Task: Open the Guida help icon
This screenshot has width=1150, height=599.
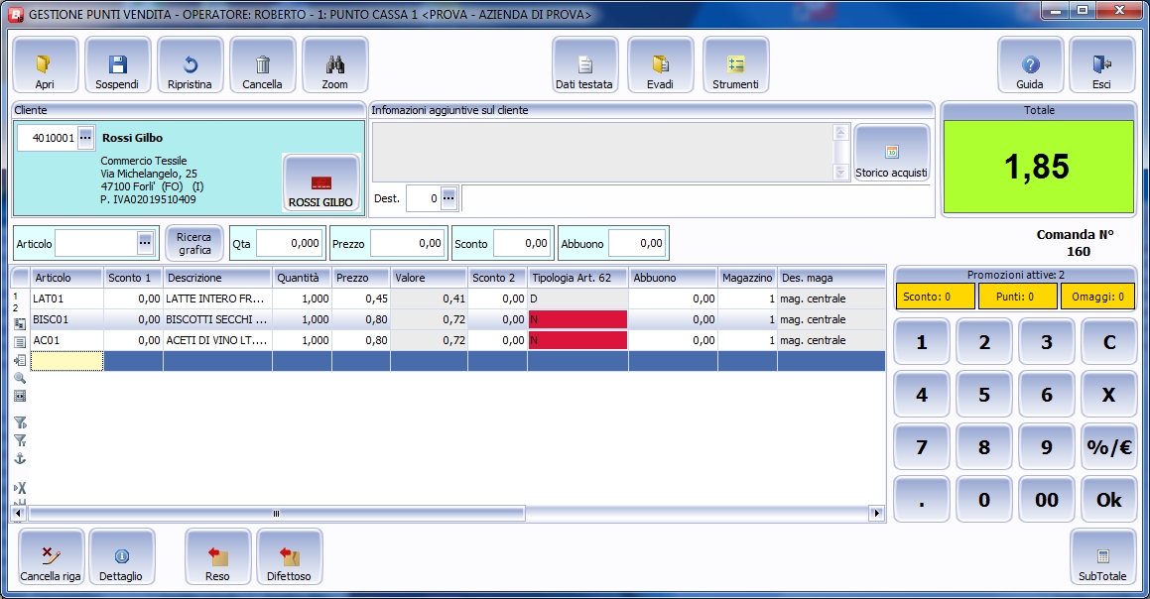Action: click(x=1030, y=65)
